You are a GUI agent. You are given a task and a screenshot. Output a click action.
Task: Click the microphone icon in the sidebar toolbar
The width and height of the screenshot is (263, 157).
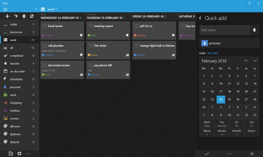[x=24, y=16]
